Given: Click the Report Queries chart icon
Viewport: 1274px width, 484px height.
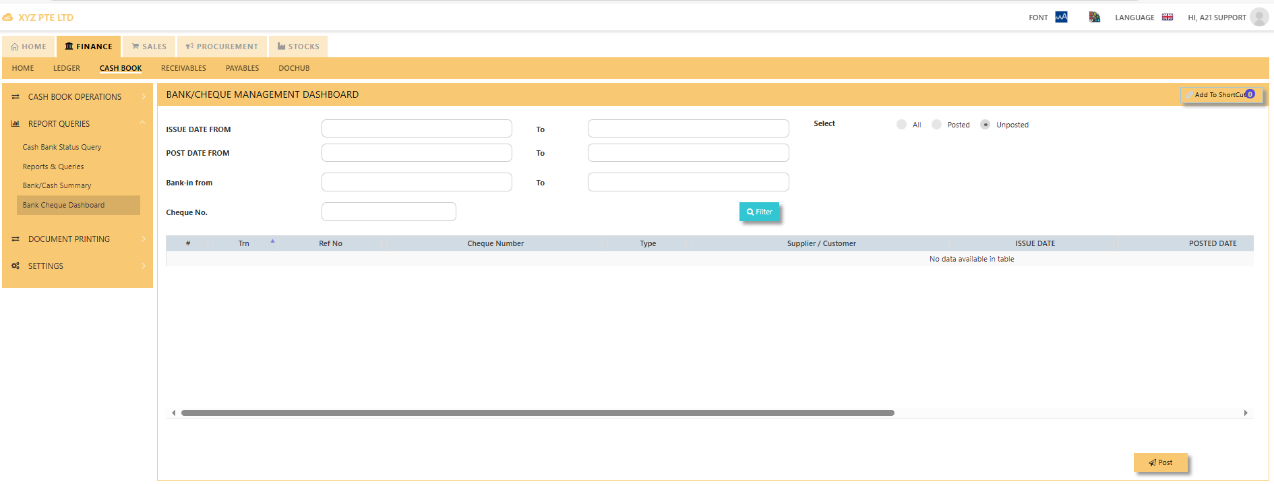Looking at the screenshot, I should coord(16,124).
